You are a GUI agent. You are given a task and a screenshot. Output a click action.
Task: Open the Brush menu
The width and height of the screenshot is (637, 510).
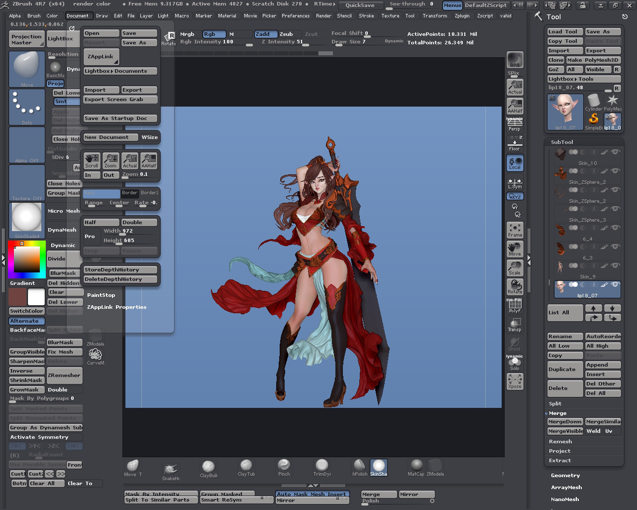coord(34,16)
